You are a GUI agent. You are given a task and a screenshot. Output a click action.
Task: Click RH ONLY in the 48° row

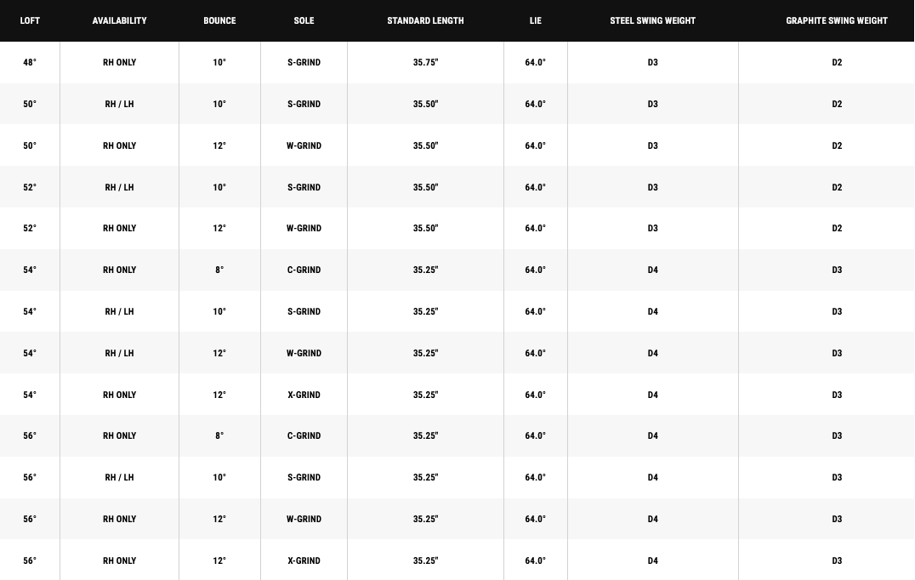[x=119, y=62]
